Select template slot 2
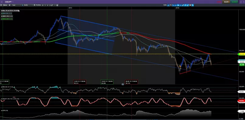 click(47, 5)
